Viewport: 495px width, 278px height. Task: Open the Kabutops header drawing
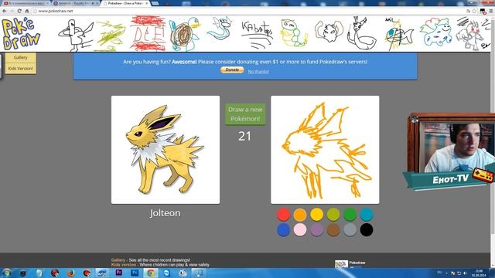[257, 34]
